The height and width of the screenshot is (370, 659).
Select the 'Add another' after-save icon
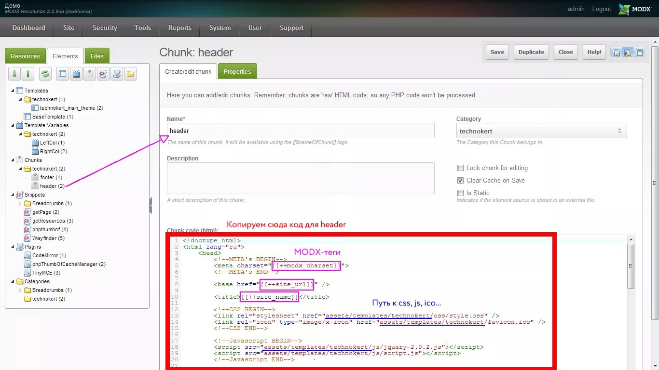(616, 53)
